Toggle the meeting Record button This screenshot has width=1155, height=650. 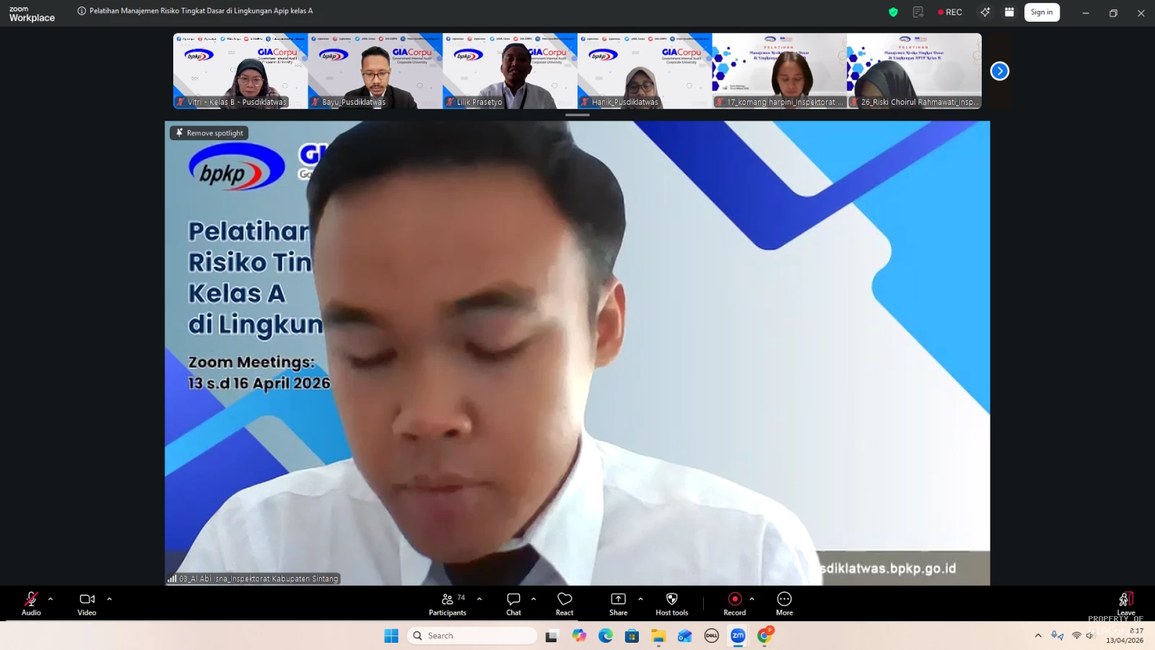click(734, 603)
